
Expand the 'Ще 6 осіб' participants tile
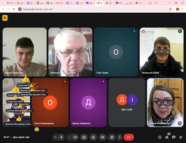[x=126, y=102]
